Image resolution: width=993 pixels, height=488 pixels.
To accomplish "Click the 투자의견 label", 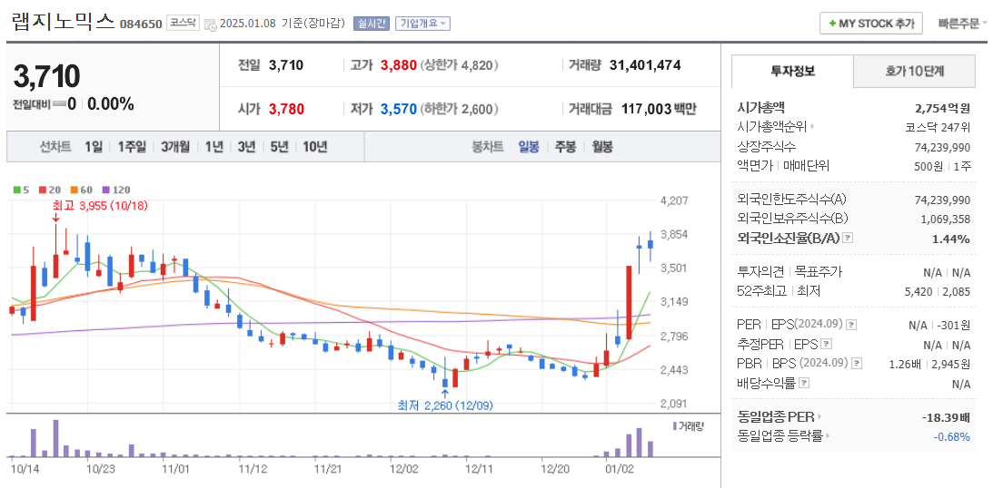I will (759, 272).
